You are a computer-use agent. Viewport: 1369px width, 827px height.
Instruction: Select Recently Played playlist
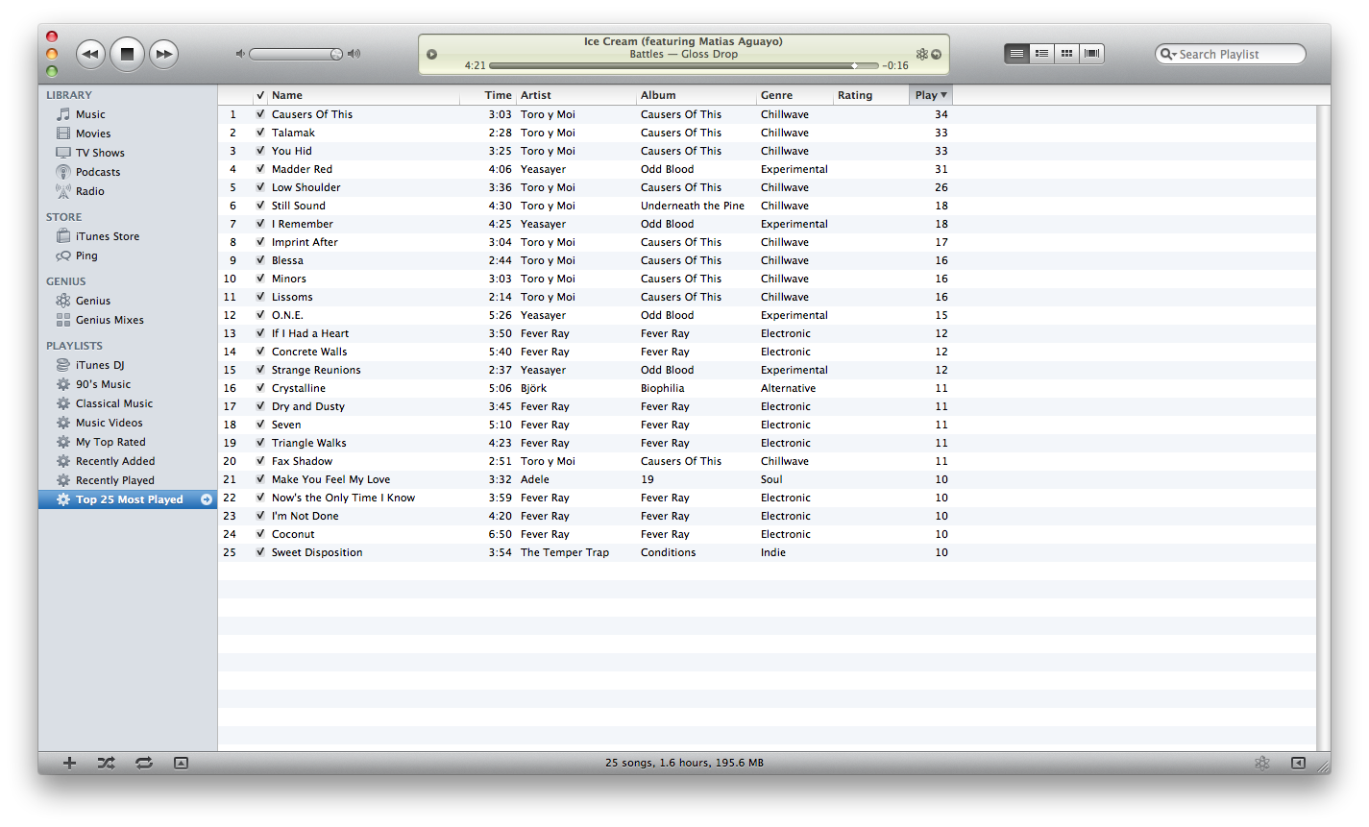114,480
